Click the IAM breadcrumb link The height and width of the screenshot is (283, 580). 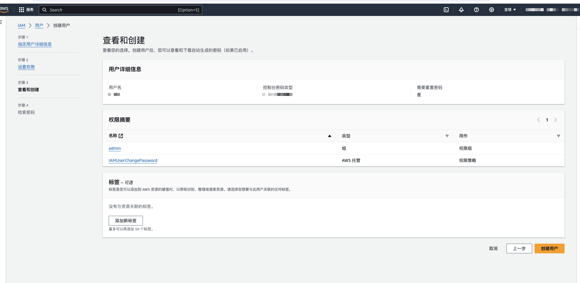pyautogui.click(x=21, y=25)
